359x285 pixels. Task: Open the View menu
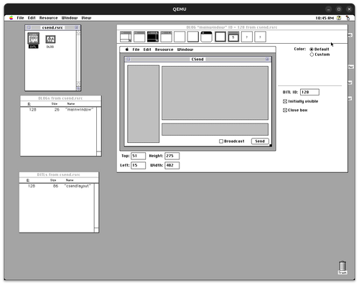(x=86, y=18)
